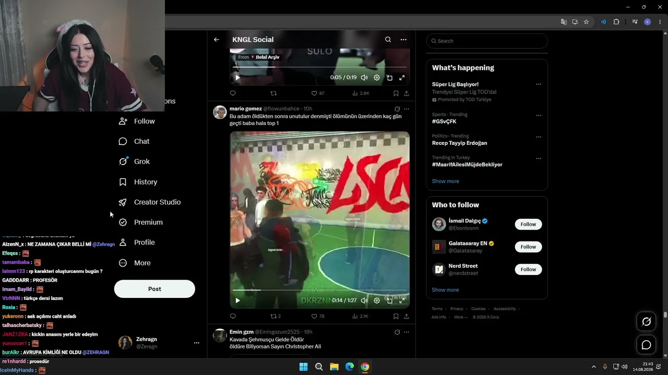Open the floating messages button
The height and width of the screenshot is (375, 668).
646,345
